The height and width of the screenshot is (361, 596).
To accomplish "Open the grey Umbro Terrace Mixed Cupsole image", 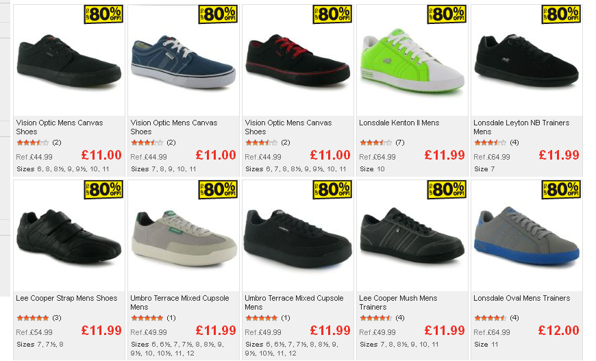I will [x=184, y=238].
